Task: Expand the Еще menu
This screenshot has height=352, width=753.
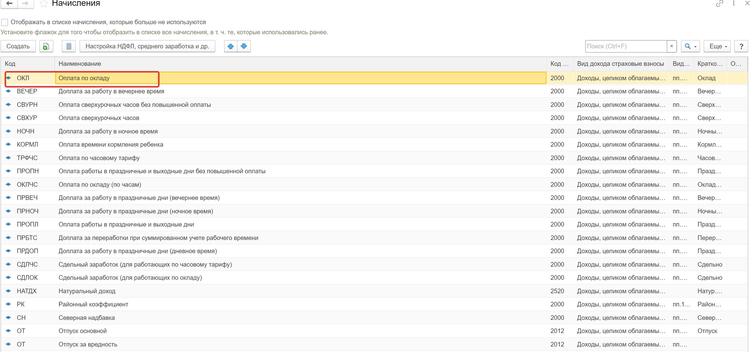Action: point(718,46)
